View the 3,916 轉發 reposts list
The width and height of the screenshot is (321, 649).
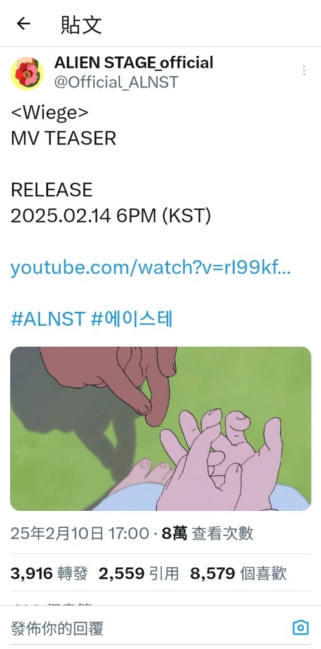coord(49,574)
